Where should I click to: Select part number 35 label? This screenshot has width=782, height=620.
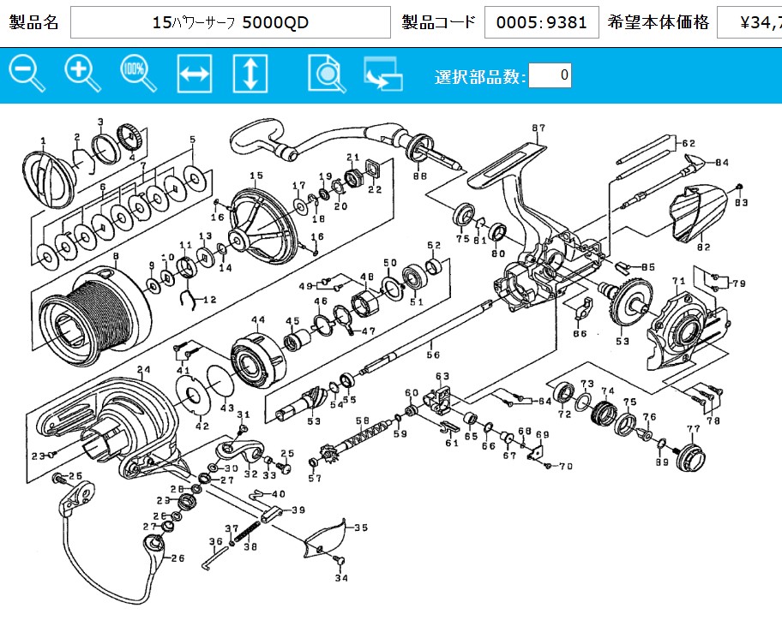(x=361, y=528)
